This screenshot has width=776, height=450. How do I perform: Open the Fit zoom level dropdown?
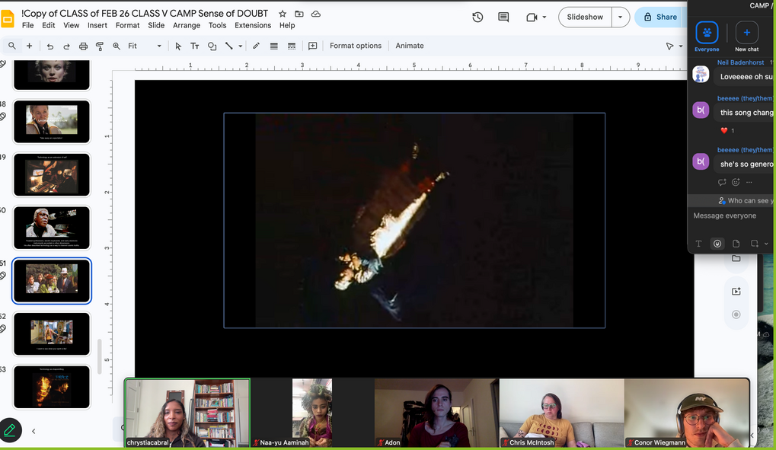click(145, 46)
